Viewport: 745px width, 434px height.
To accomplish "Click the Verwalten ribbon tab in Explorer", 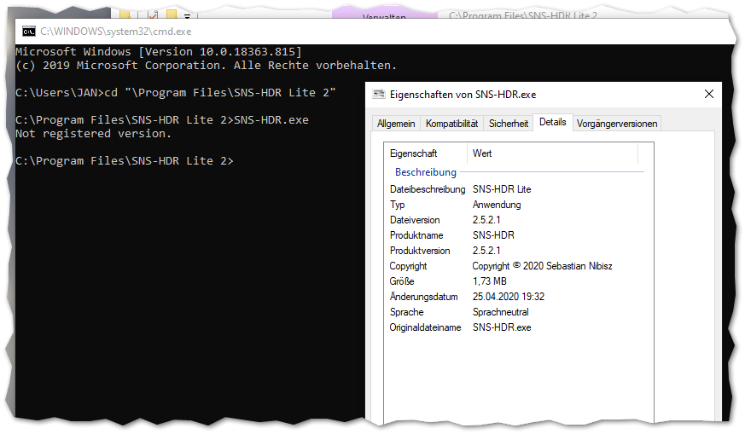I will click(x=384, y=14).
